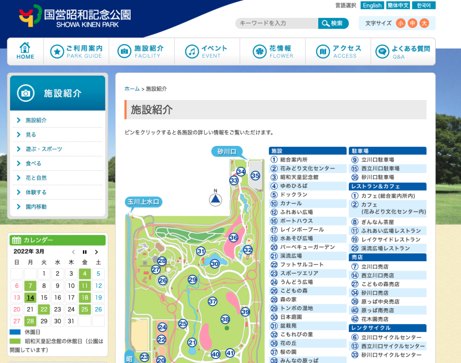Click the keyword search input field
461x363 pixels.
(x=277, y=23)
